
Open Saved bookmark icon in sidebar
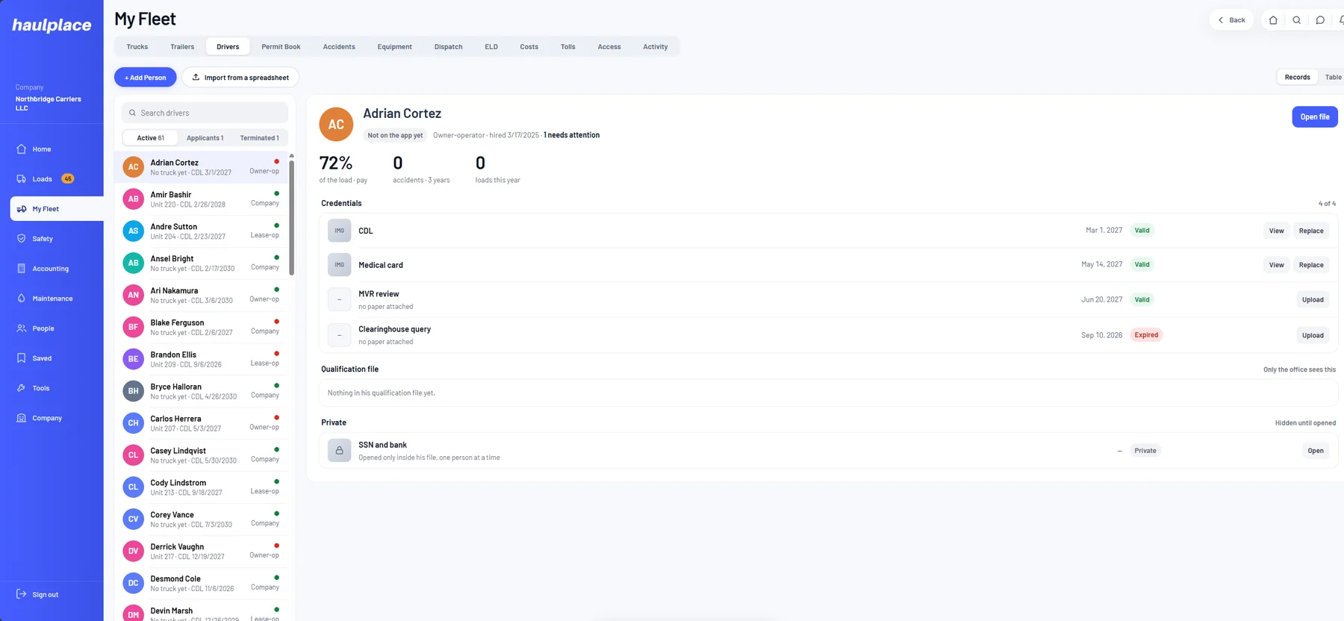click(22, 358)
